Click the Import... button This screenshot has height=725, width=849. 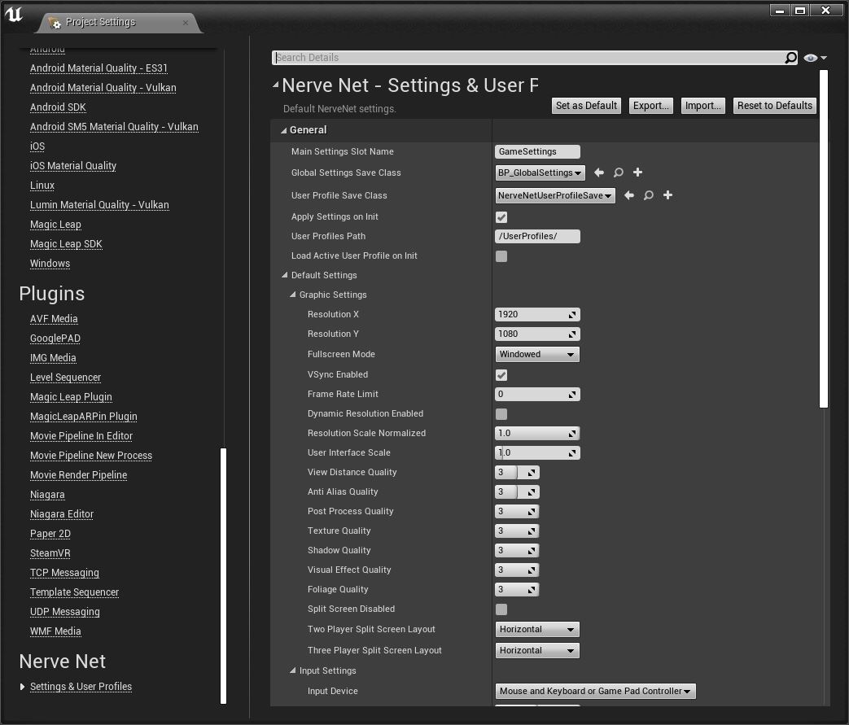coord(702,106)
